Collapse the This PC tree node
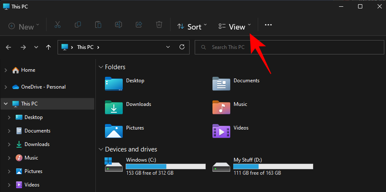The width and height of the screenshot is (386, 192). [x=6, y=104]
